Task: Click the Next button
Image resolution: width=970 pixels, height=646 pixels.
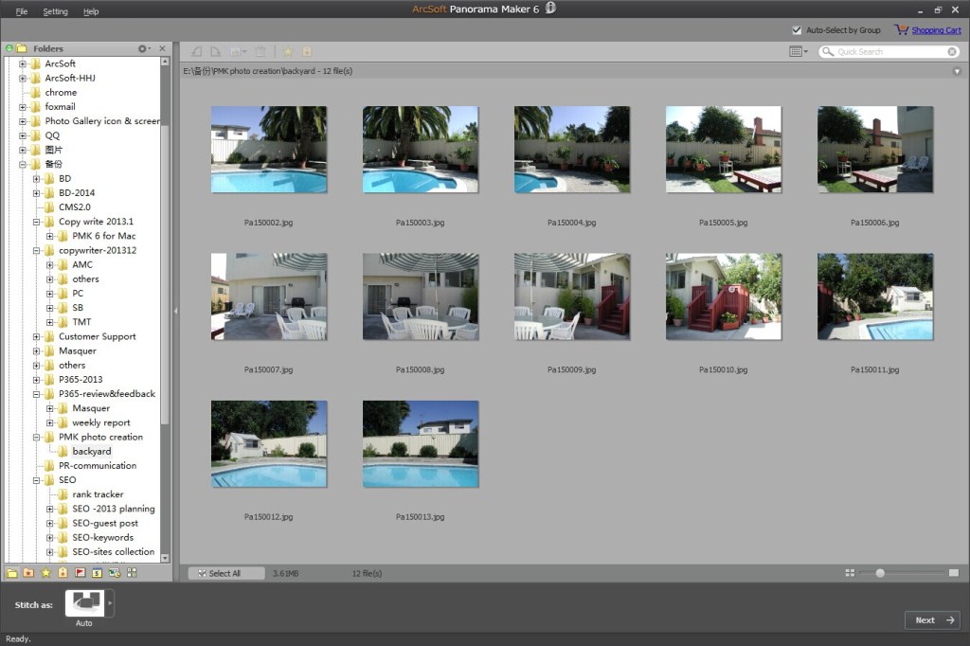Action: coord(931,620)
